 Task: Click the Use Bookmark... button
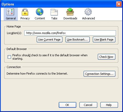click(78, 40)
